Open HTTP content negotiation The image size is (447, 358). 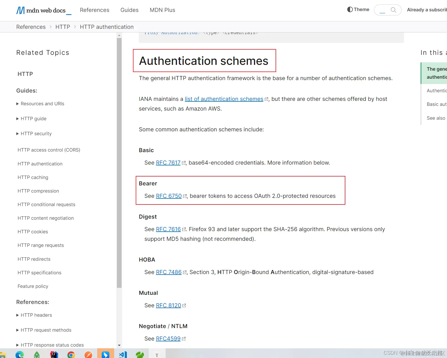tap(45, 218)
